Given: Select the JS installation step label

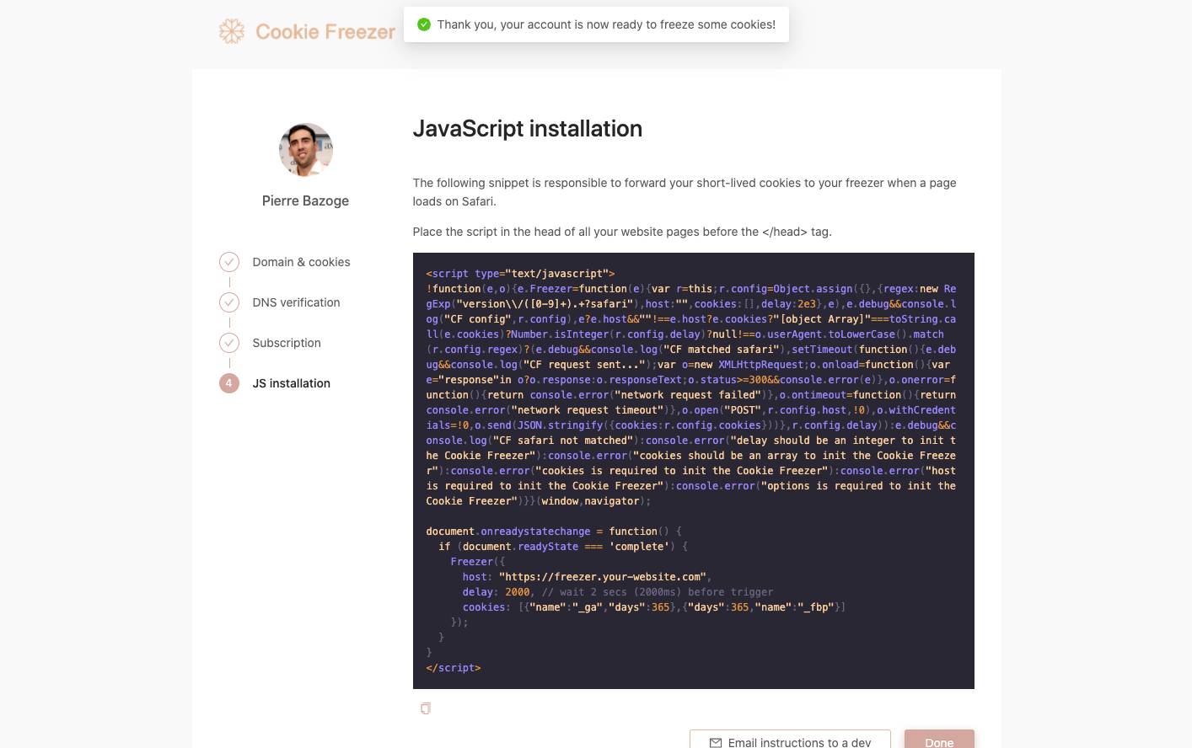Looking at the screenshot, I should [291, 383].
